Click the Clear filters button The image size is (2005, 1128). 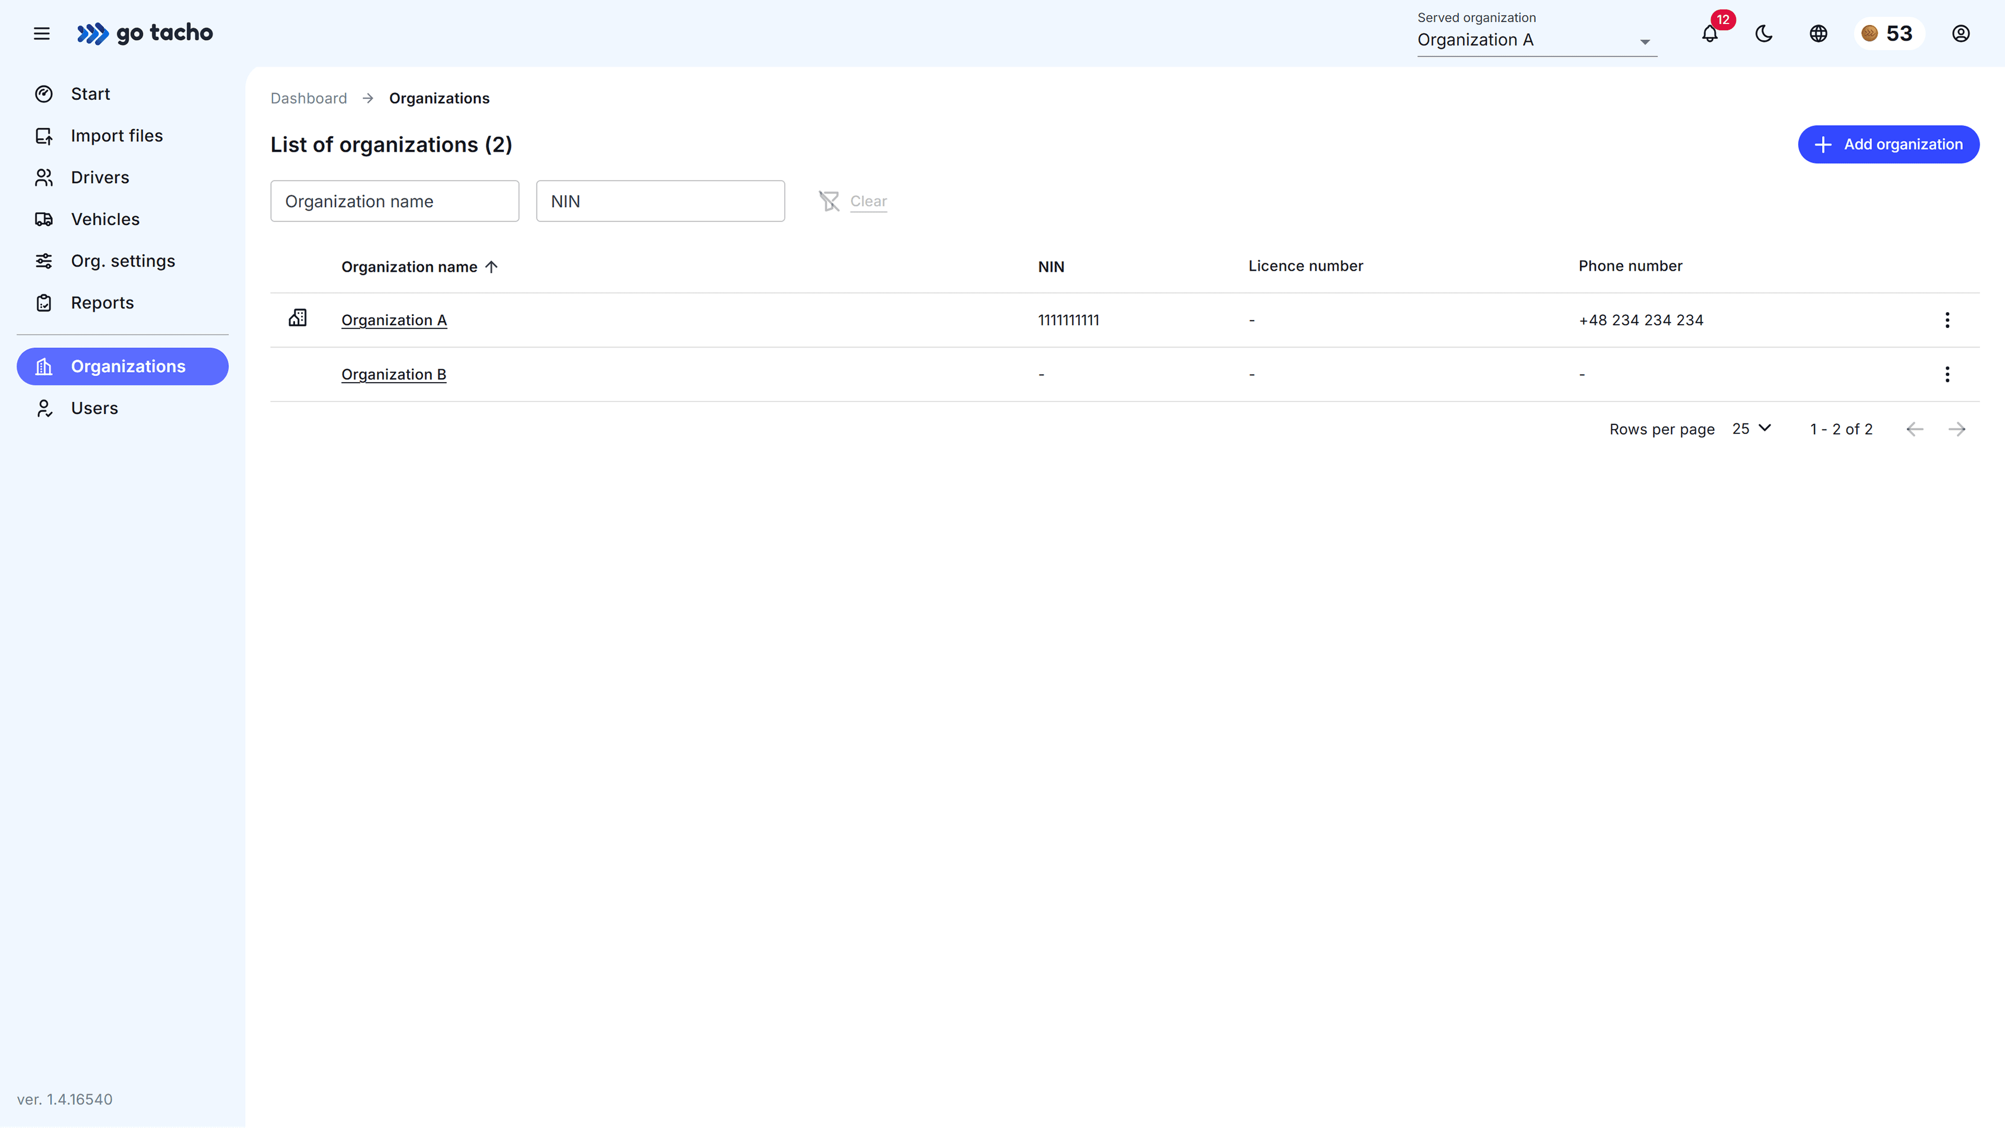(853, 201)
